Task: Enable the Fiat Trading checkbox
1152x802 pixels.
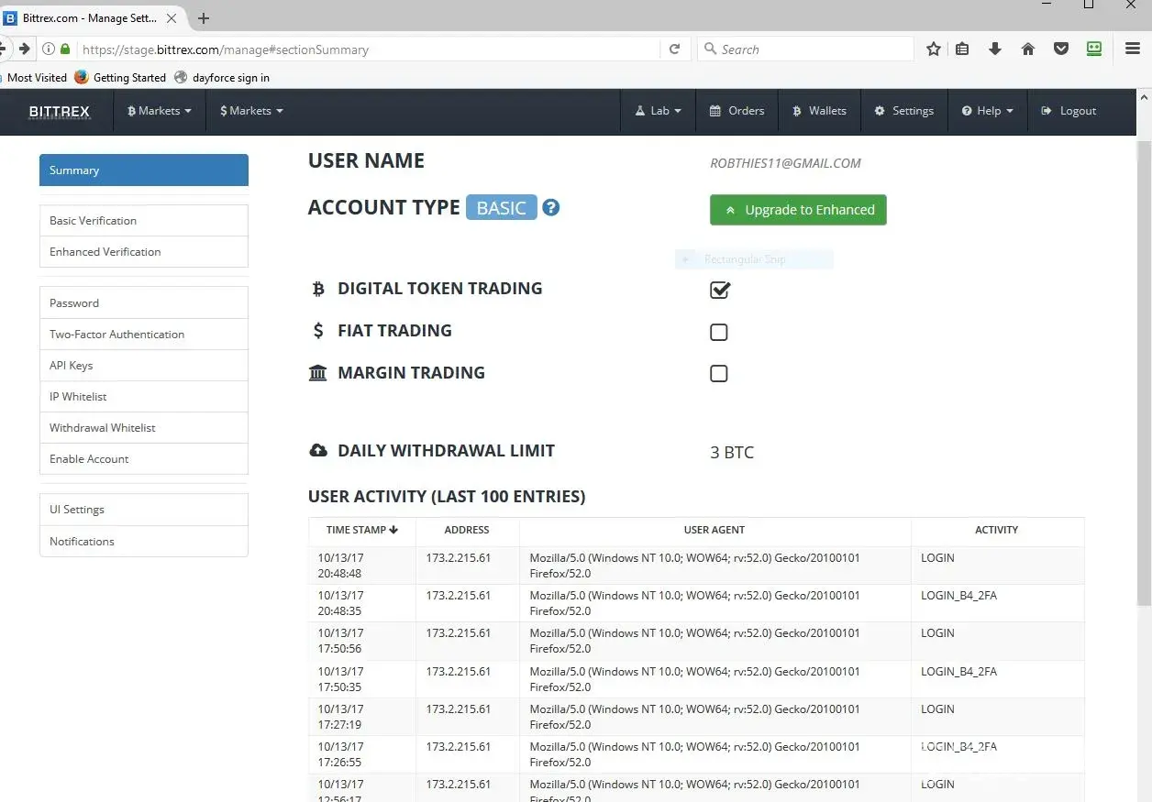Action: click(719, 332)
